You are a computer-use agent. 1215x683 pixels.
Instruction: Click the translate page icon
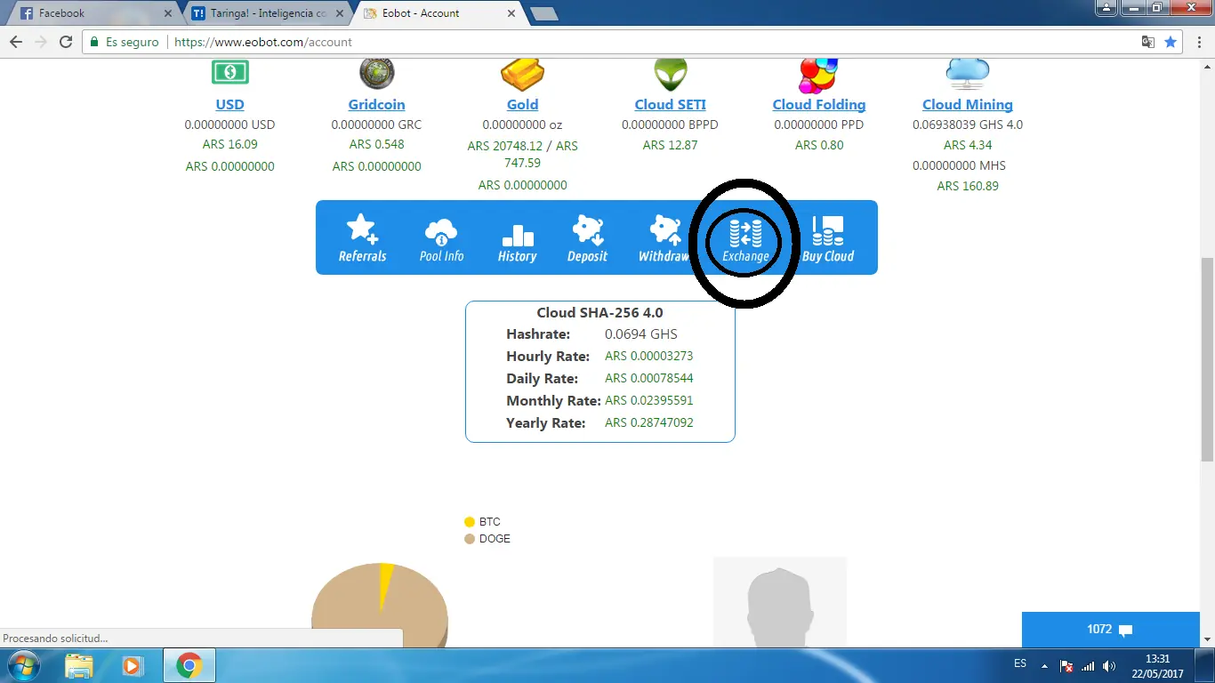click(x=1148, y=42)
